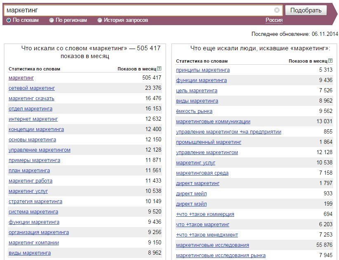Open the 'организация маркетинга' link
Viewport: 339px width, 260px height.
(x=39, y=232)
